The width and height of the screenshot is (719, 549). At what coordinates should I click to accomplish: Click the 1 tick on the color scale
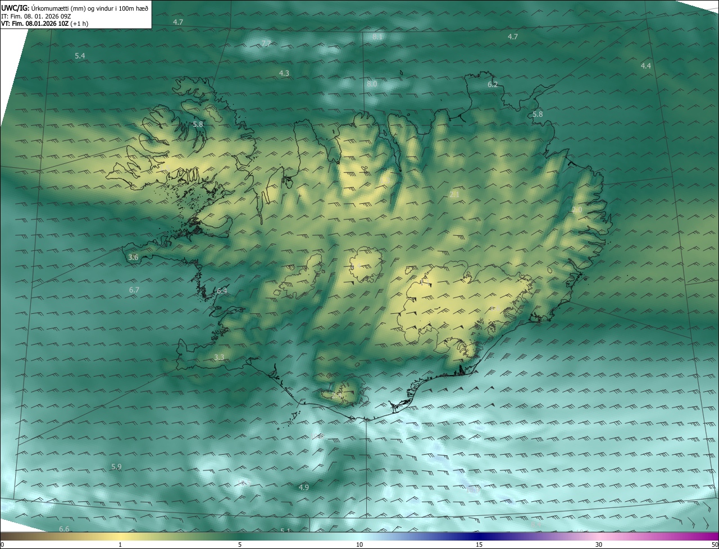click(120, 545)
